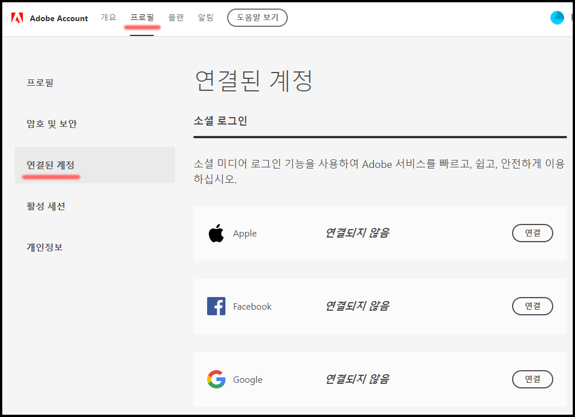Connect the Google account with 연결

tap(533, 379)
